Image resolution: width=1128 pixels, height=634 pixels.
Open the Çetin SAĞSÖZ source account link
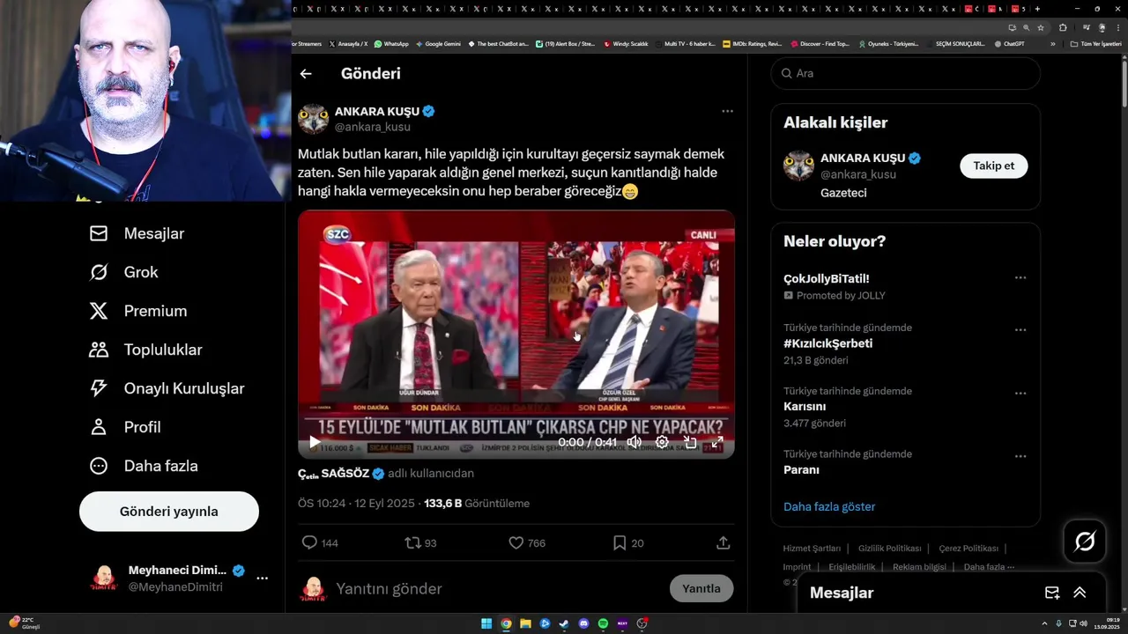click(341, 473)
